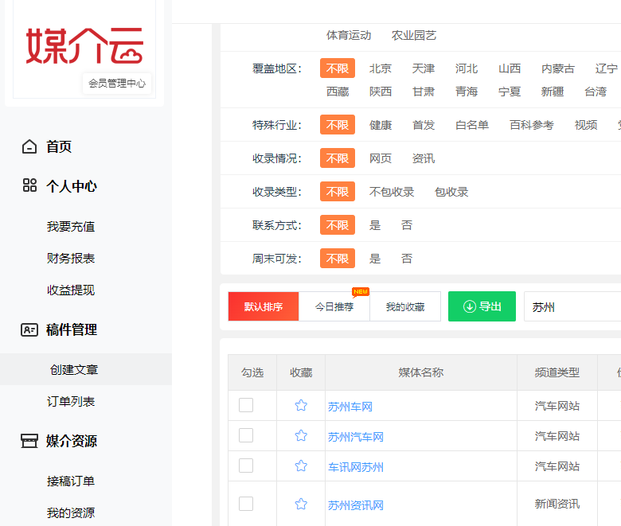Click the home icon beside 首页
The height and width of the screenshot is (526, 621).
29,146
